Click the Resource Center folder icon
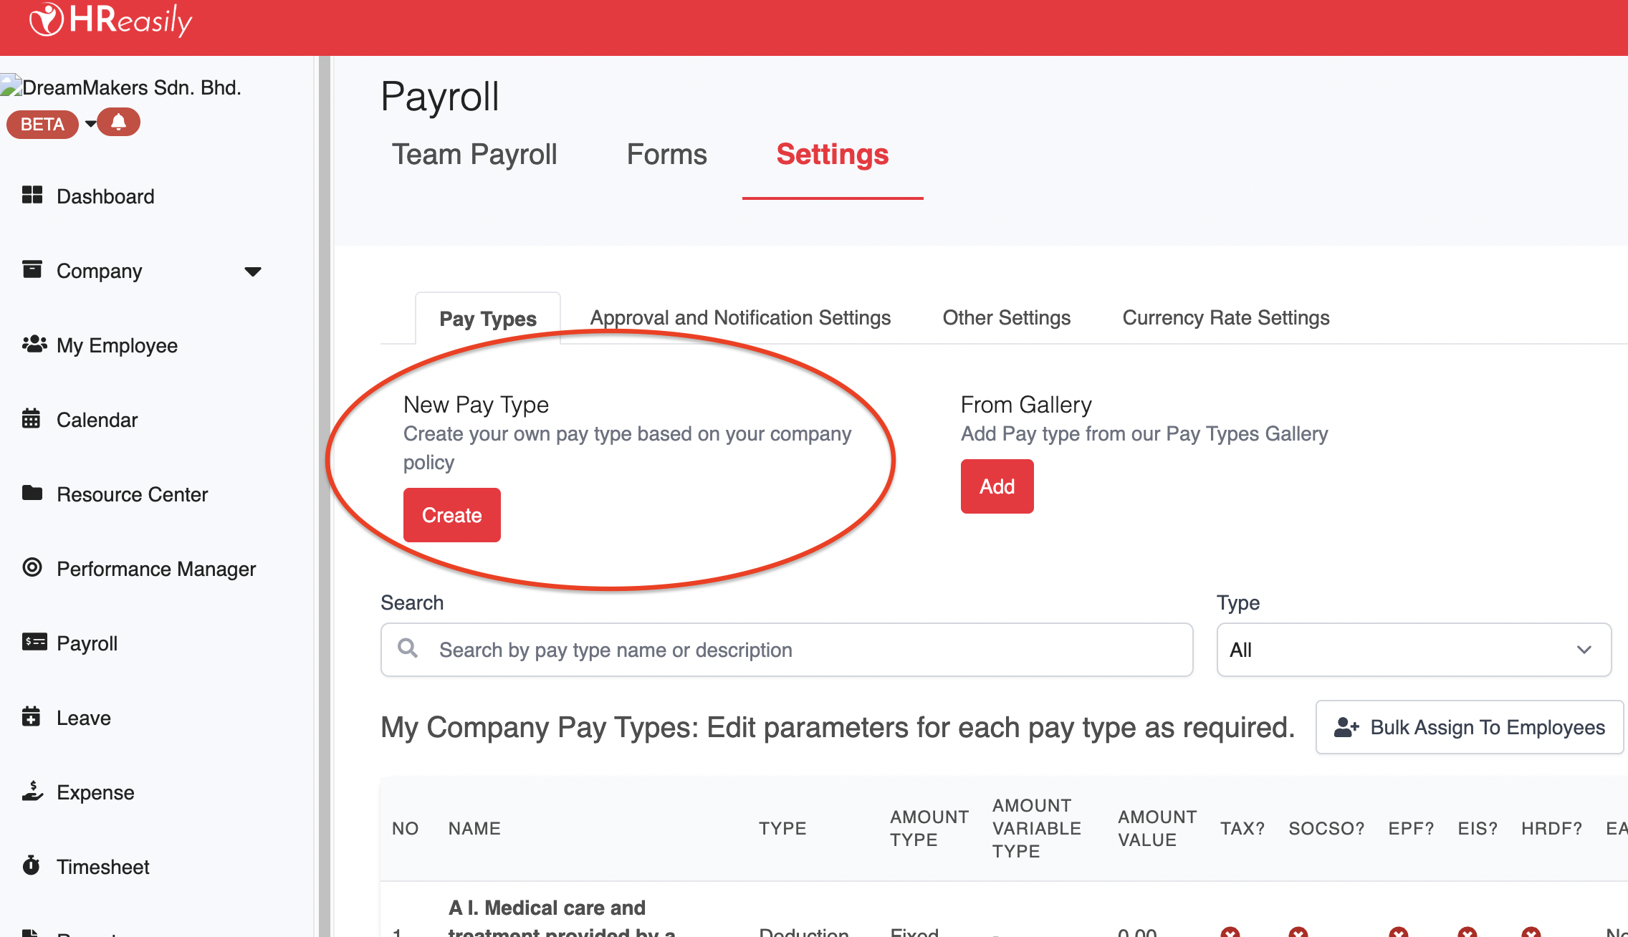Viewport: 1628px width, 937px height. click(x=32, y=493)
